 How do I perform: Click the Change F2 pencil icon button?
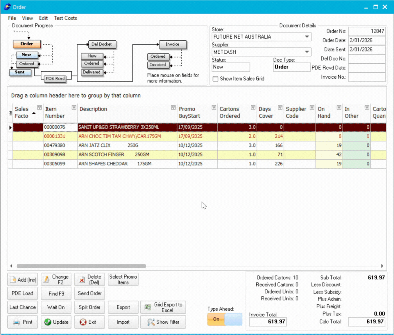[x=56, y=280]
